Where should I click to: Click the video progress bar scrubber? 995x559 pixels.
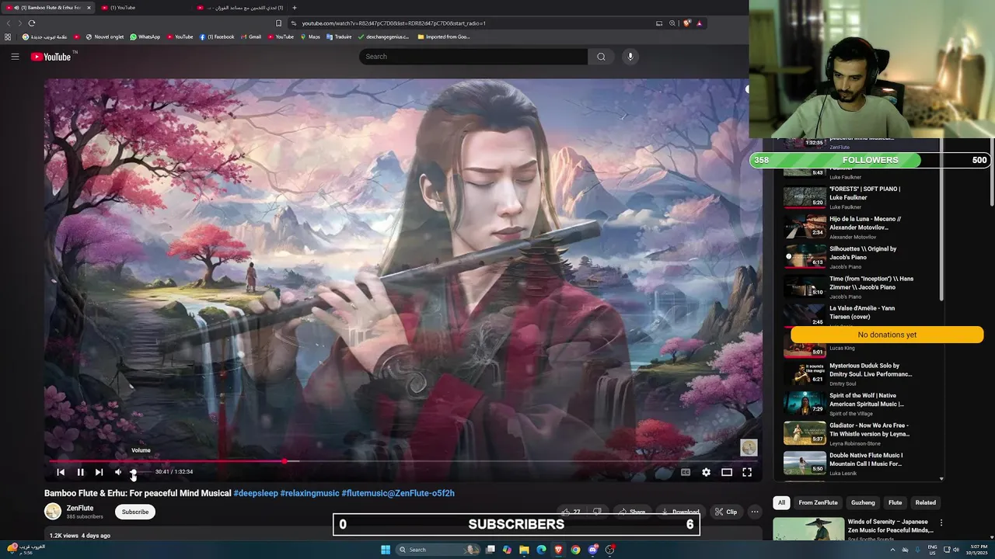(285, 461)
